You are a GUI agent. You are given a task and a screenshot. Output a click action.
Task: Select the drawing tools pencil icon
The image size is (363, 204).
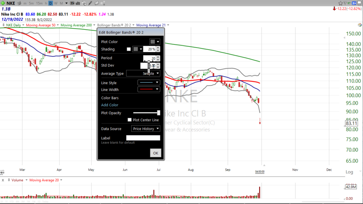(90, 3)
